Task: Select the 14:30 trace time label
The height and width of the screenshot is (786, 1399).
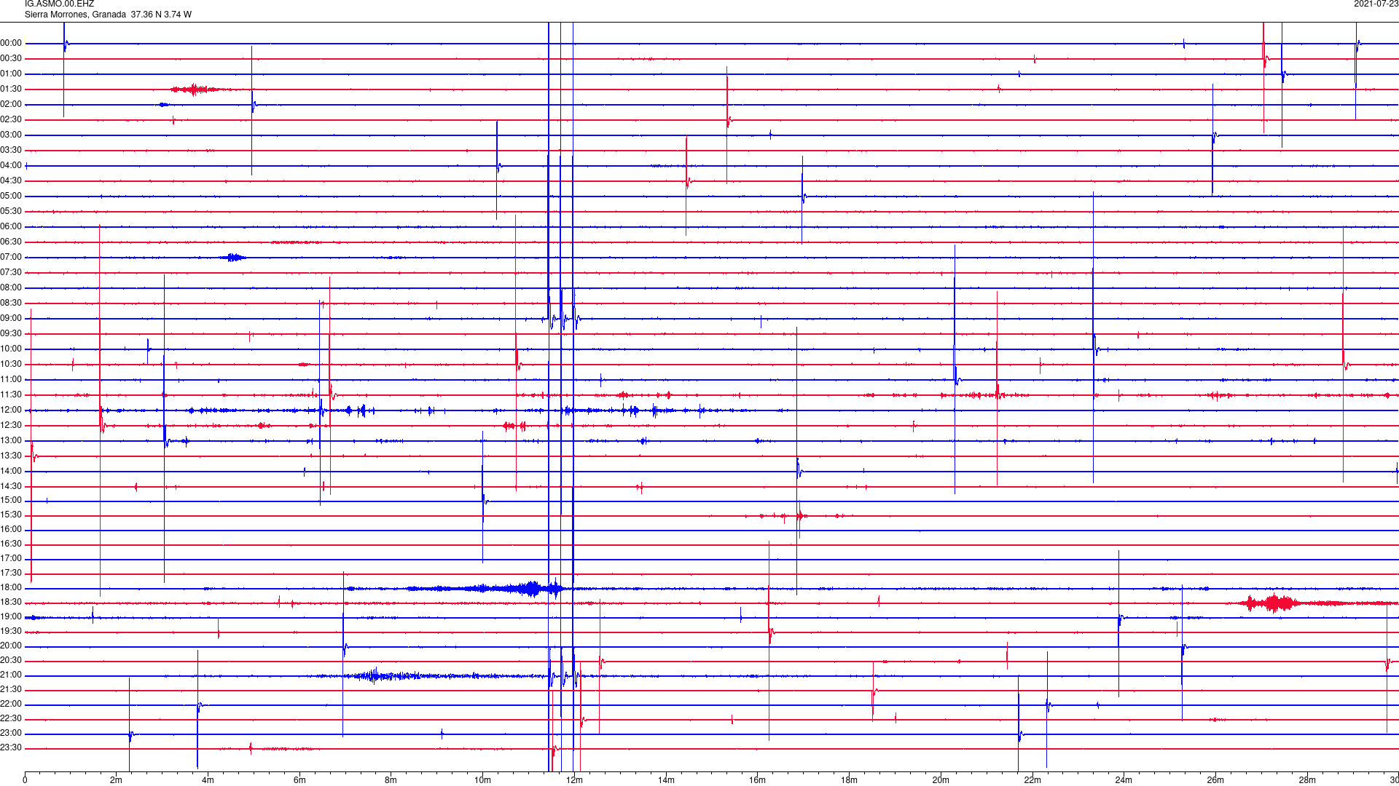Action: (11, 487)
